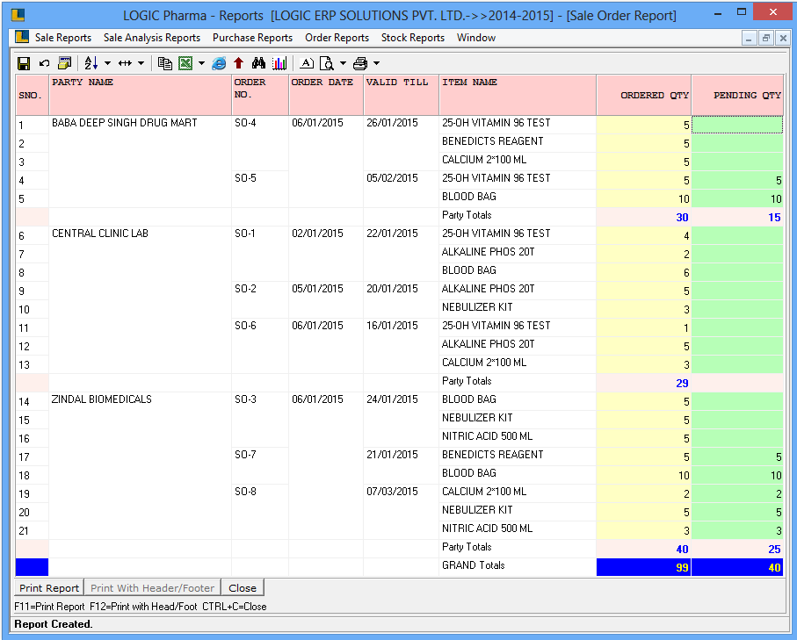
Task: Click the floppy disk save icon
Action: tap(24, 63)
